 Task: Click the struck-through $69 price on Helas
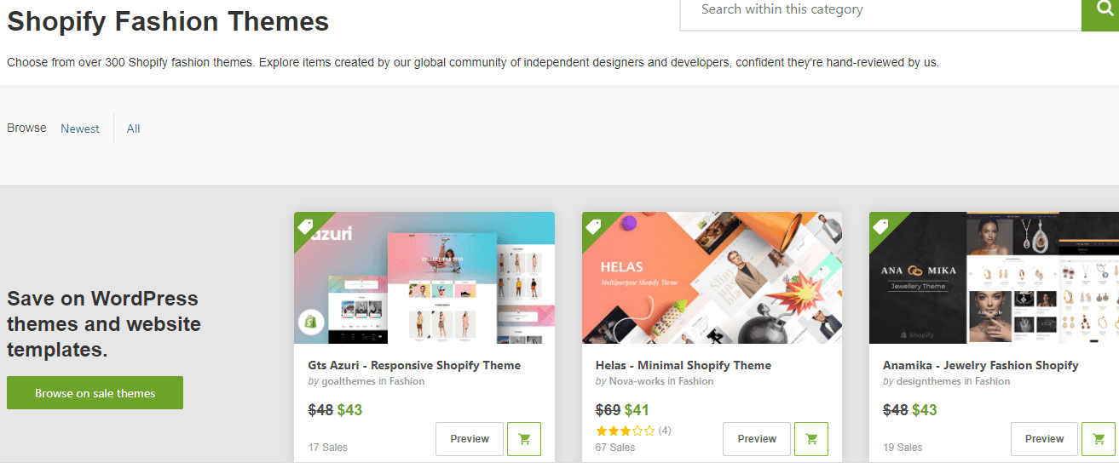click(608, 410)
